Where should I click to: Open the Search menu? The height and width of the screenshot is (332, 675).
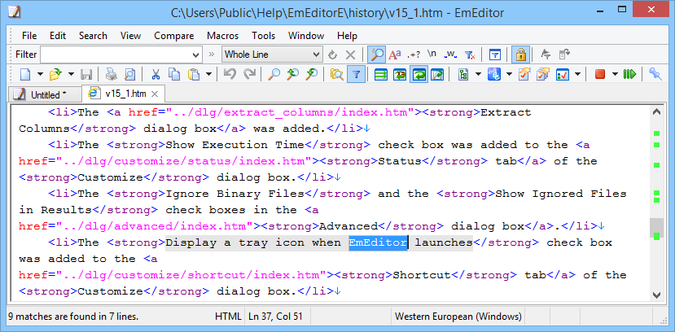(93, 36)
